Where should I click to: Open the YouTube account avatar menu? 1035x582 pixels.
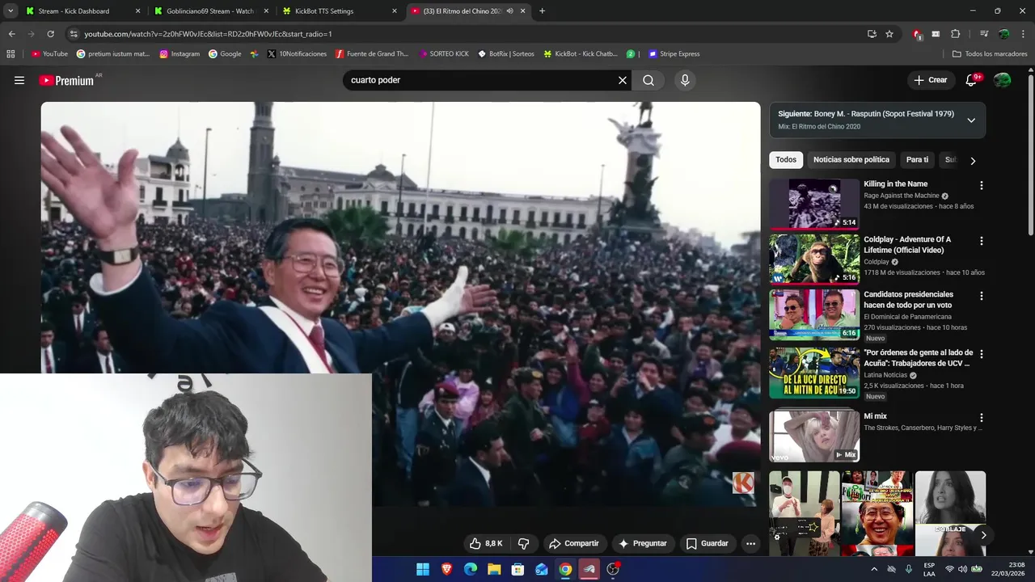coord(1003,80)
